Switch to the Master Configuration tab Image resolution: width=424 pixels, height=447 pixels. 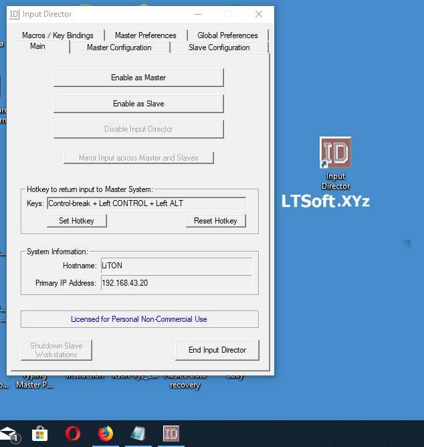120,48
